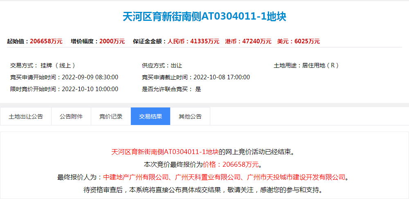The image size is (409, 199).
Task: Open the 其他公告 tab
Action: [x=190, y=116]
